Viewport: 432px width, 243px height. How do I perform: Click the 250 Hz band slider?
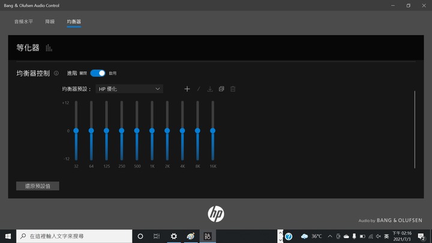(121, 131)
